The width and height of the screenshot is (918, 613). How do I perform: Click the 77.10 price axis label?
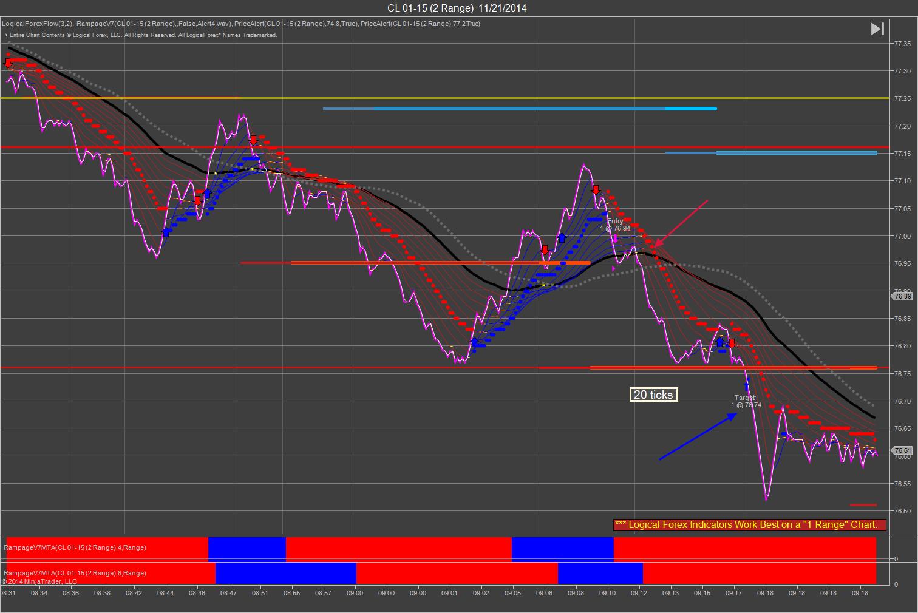pos(902,181)
